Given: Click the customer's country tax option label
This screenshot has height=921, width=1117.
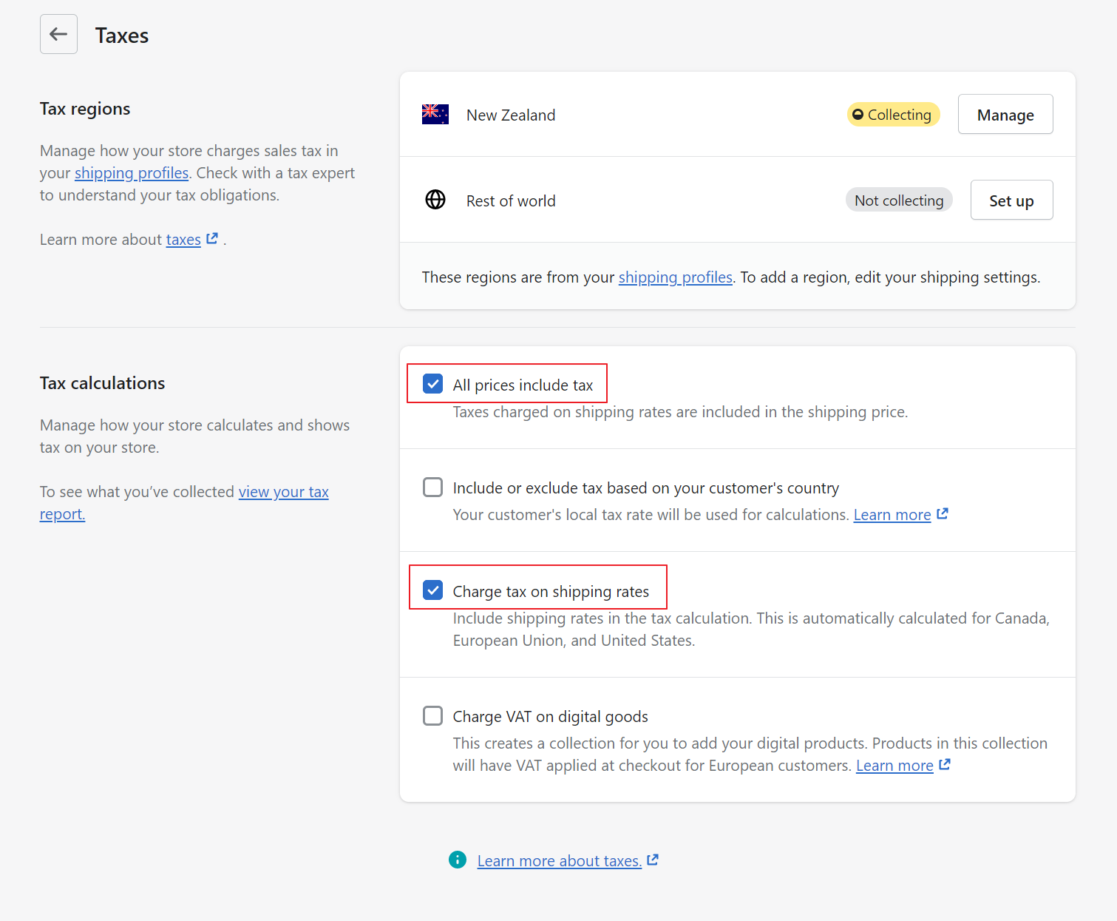Looking at the screenshot, I should [646, 488].
